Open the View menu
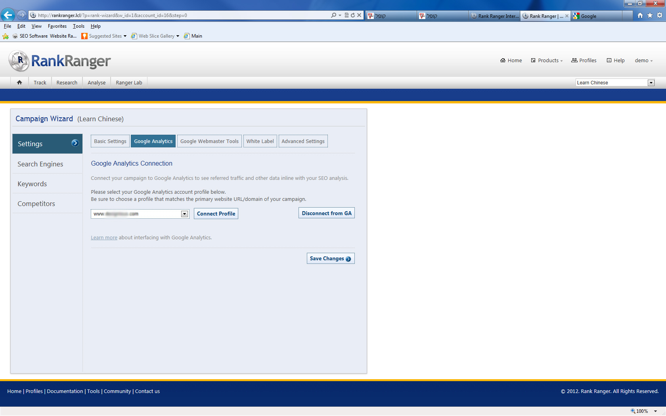 coord(36,26)
